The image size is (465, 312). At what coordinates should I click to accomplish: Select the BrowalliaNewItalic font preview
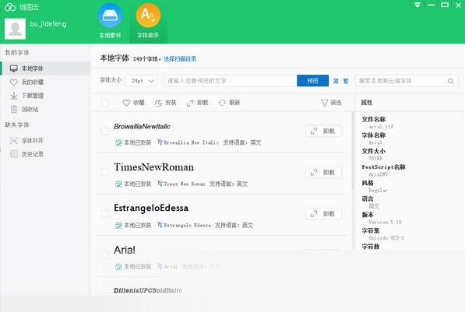(142, 127)
